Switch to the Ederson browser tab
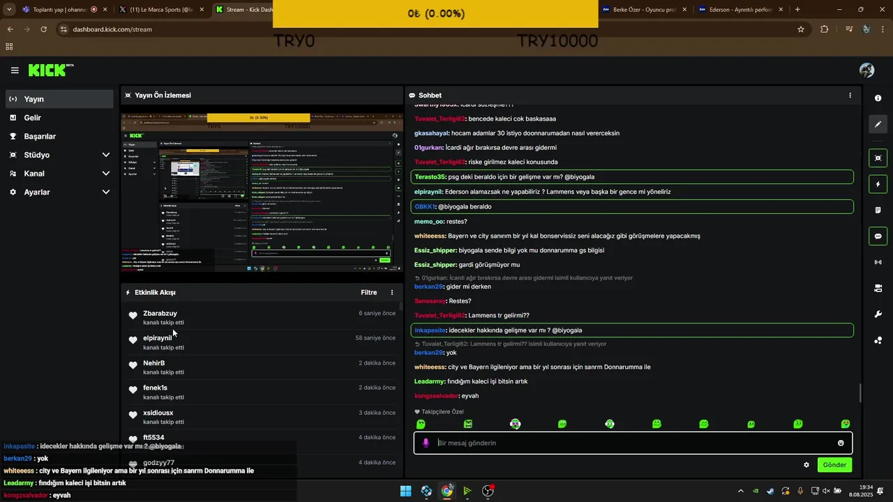The height and width of the screenshot is (502, 893). point(741,10)
